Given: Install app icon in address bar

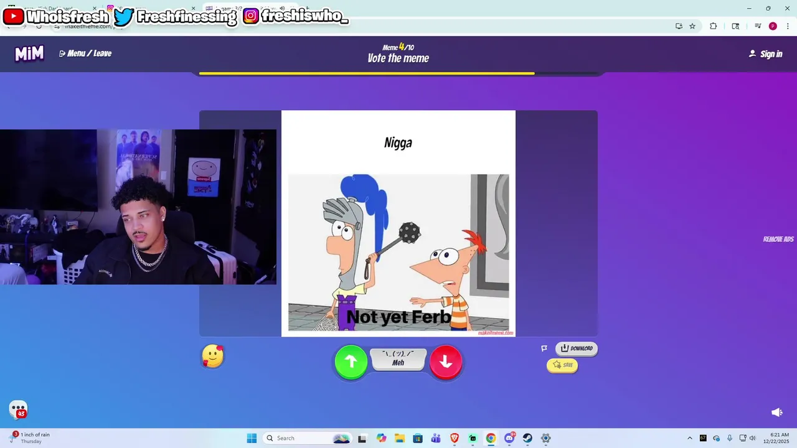Looking at the screenshot, I should [679, 26].
